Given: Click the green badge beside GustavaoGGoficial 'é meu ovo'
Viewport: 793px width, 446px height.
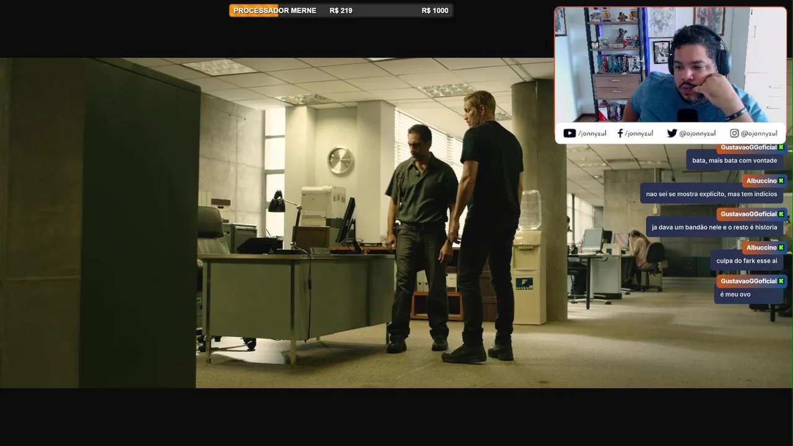Looking at the screenshot, I should 781,281.
